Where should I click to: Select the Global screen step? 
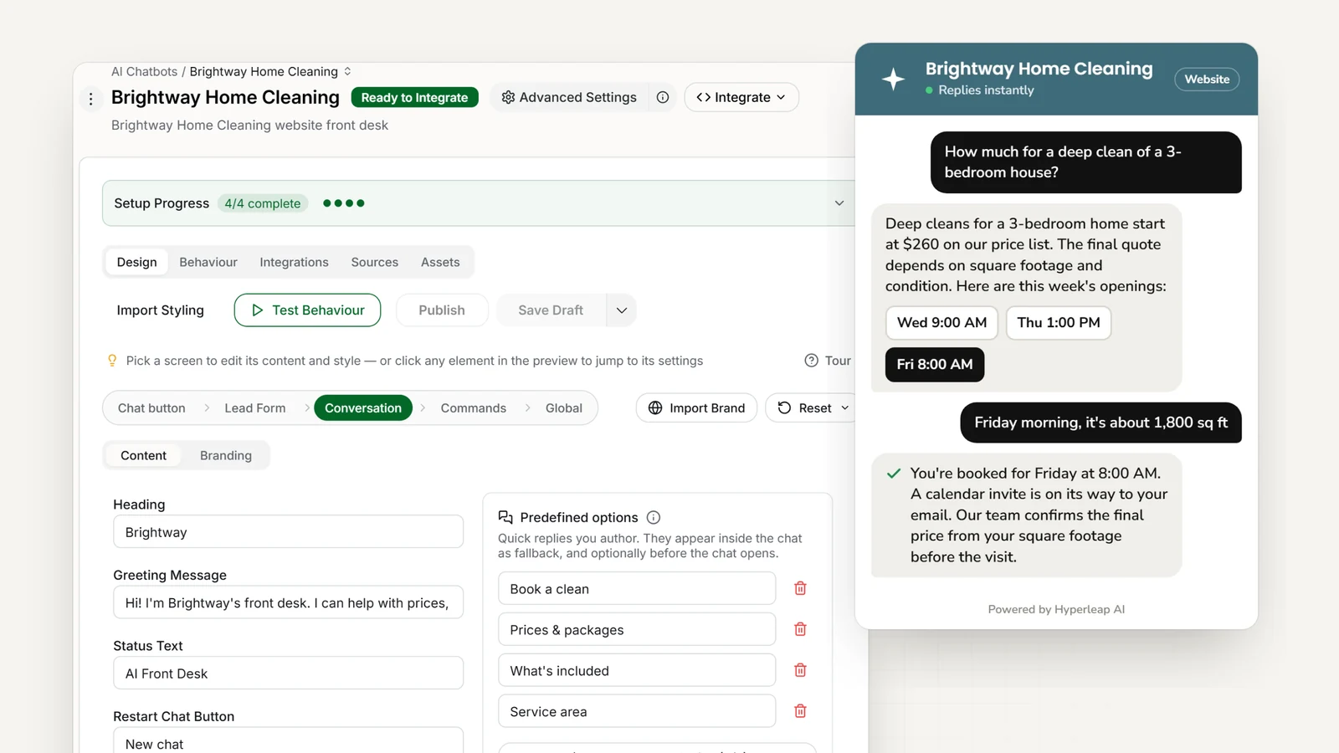tap(564, 407)
